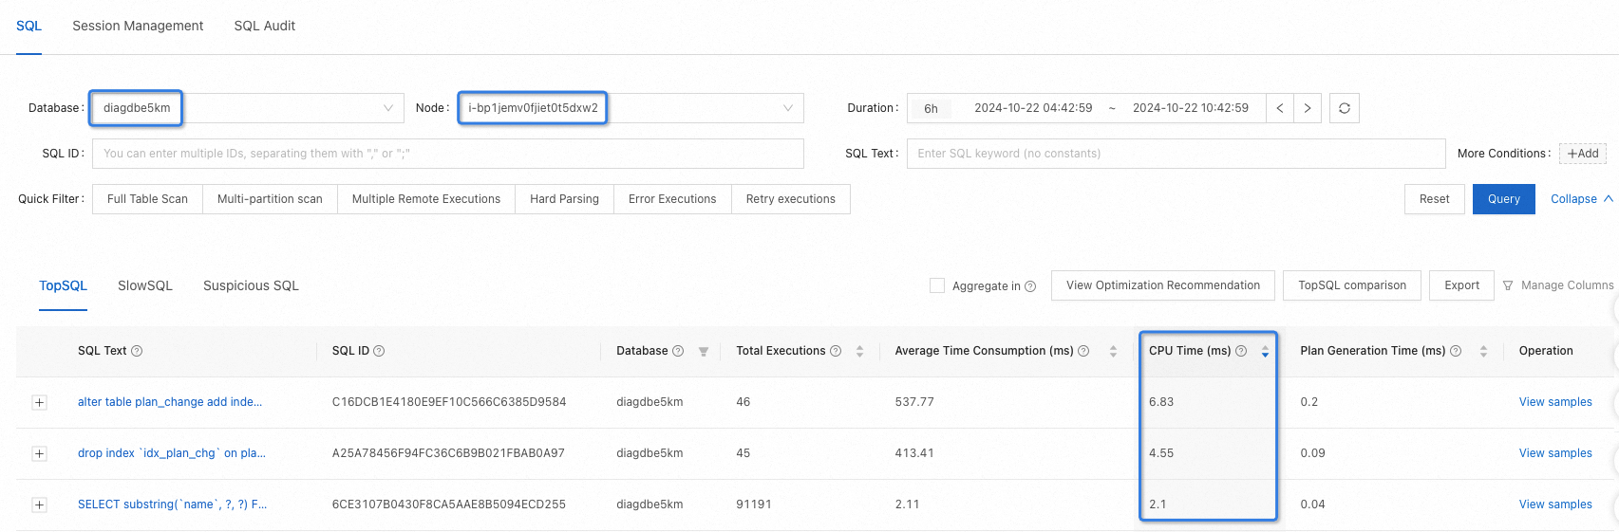Sort by Plan Generation Time arrows

(x=1483, y=351)
